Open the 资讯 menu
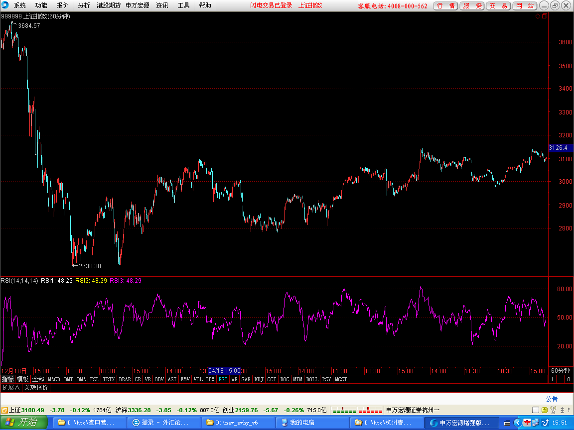 pos(162,5)
